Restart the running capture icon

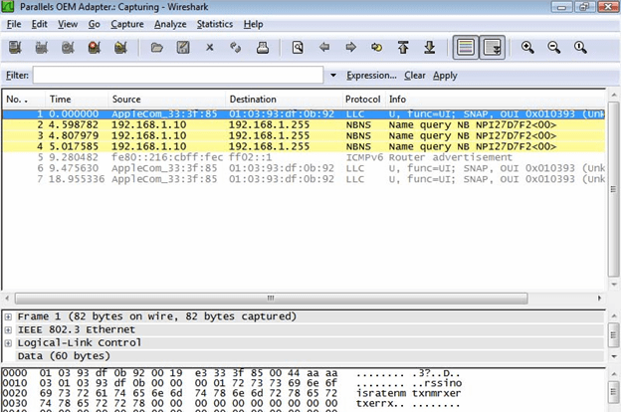pyautogui.click(x=120, y=48)
